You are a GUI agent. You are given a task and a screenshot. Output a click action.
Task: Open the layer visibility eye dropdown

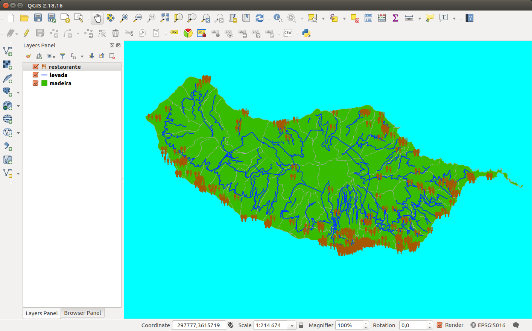pos(51,56)
